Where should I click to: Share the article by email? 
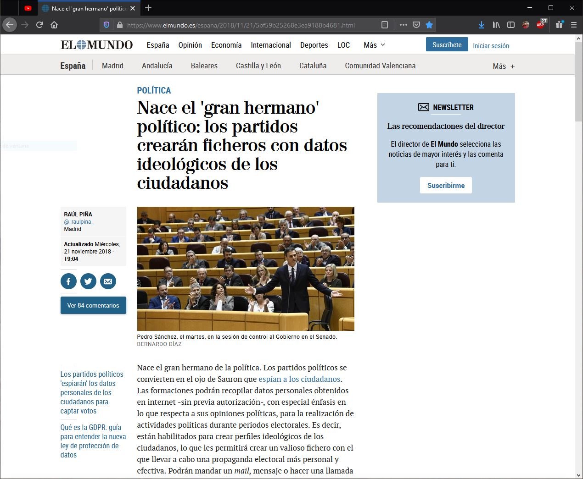pos(108,281)
